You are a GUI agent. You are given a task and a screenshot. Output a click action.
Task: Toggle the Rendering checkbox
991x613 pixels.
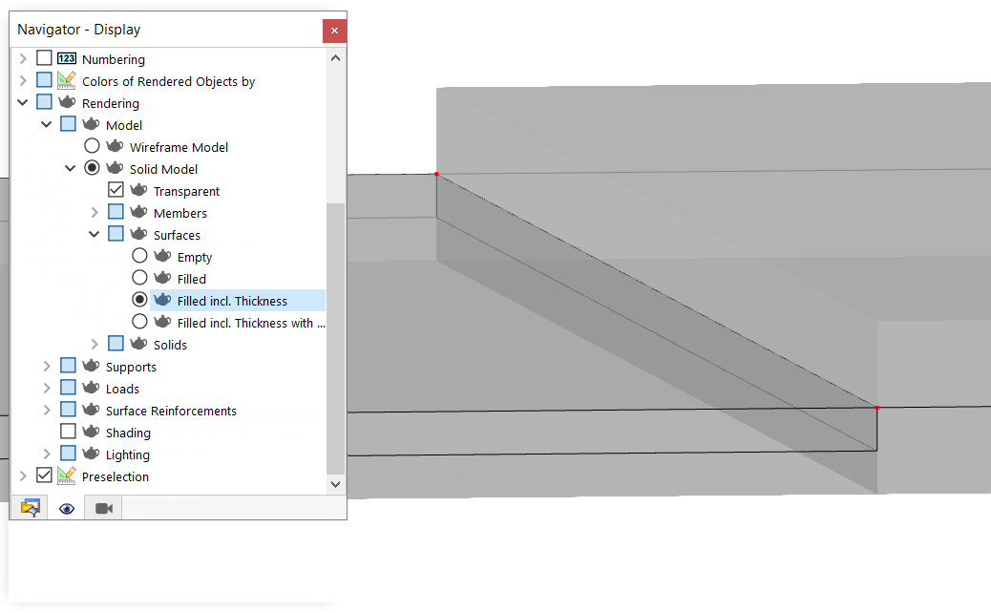[x=44, y=102]
